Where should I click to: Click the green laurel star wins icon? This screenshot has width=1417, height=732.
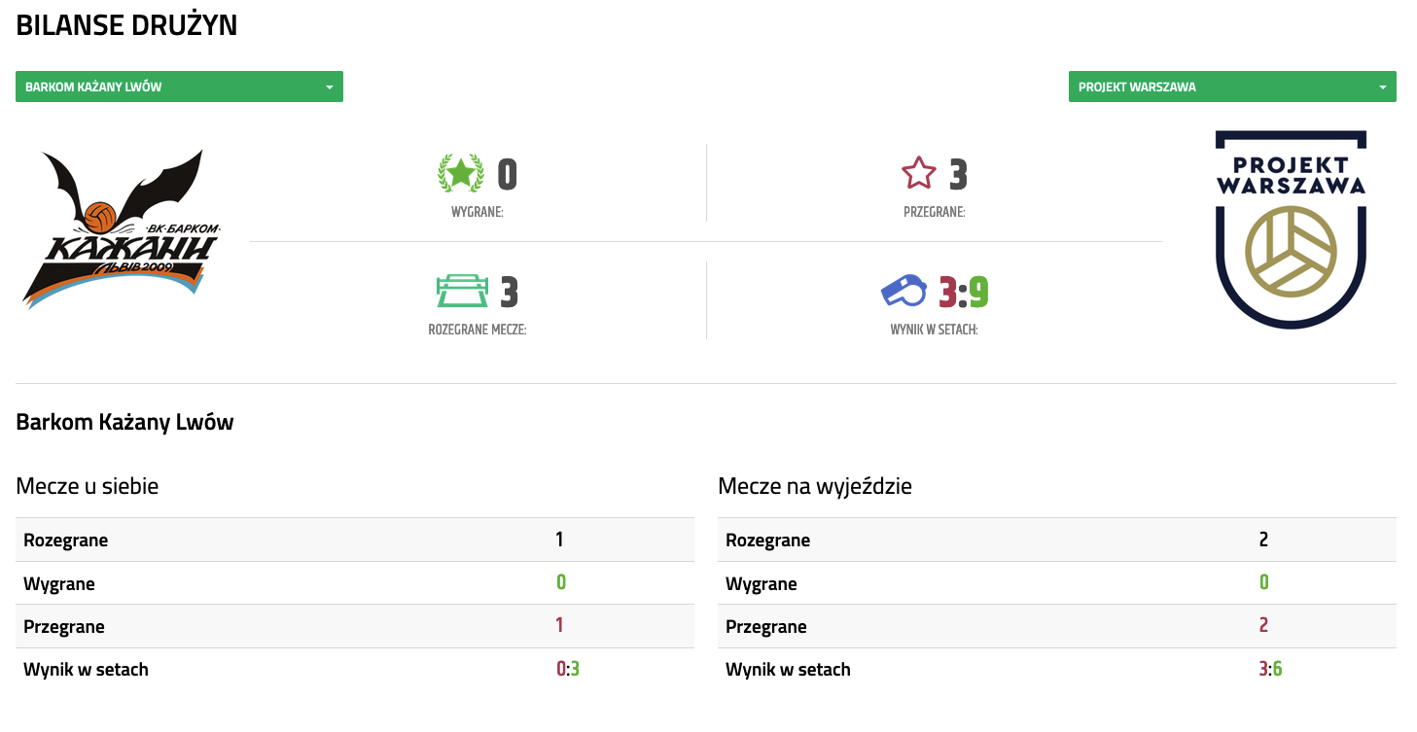click(x=461, y=174)
